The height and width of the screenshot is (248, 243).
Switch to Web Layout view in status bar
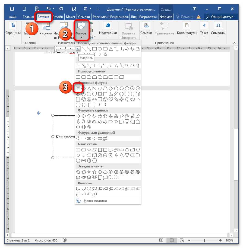[181, 240]
